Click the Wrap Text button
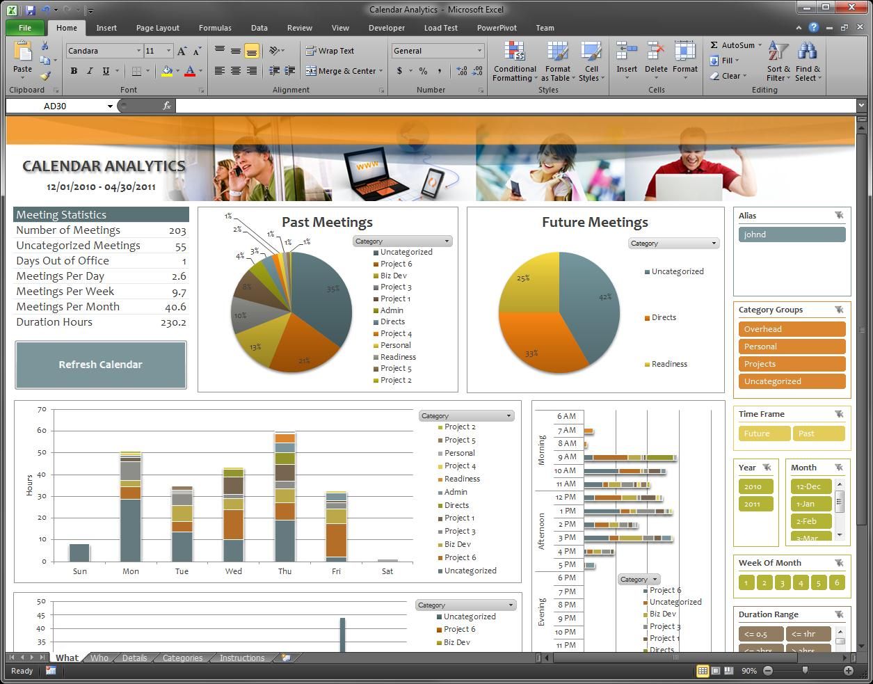This screenshot has height=684, width=873. pyautogui.click(x=330, y=51)
